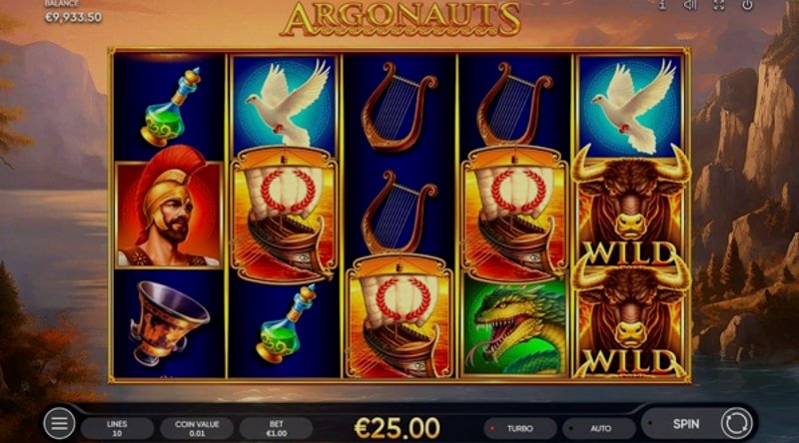Click the €25.00 win amount display
Viewport: 799px width, 443px height.
click(397, 428)
